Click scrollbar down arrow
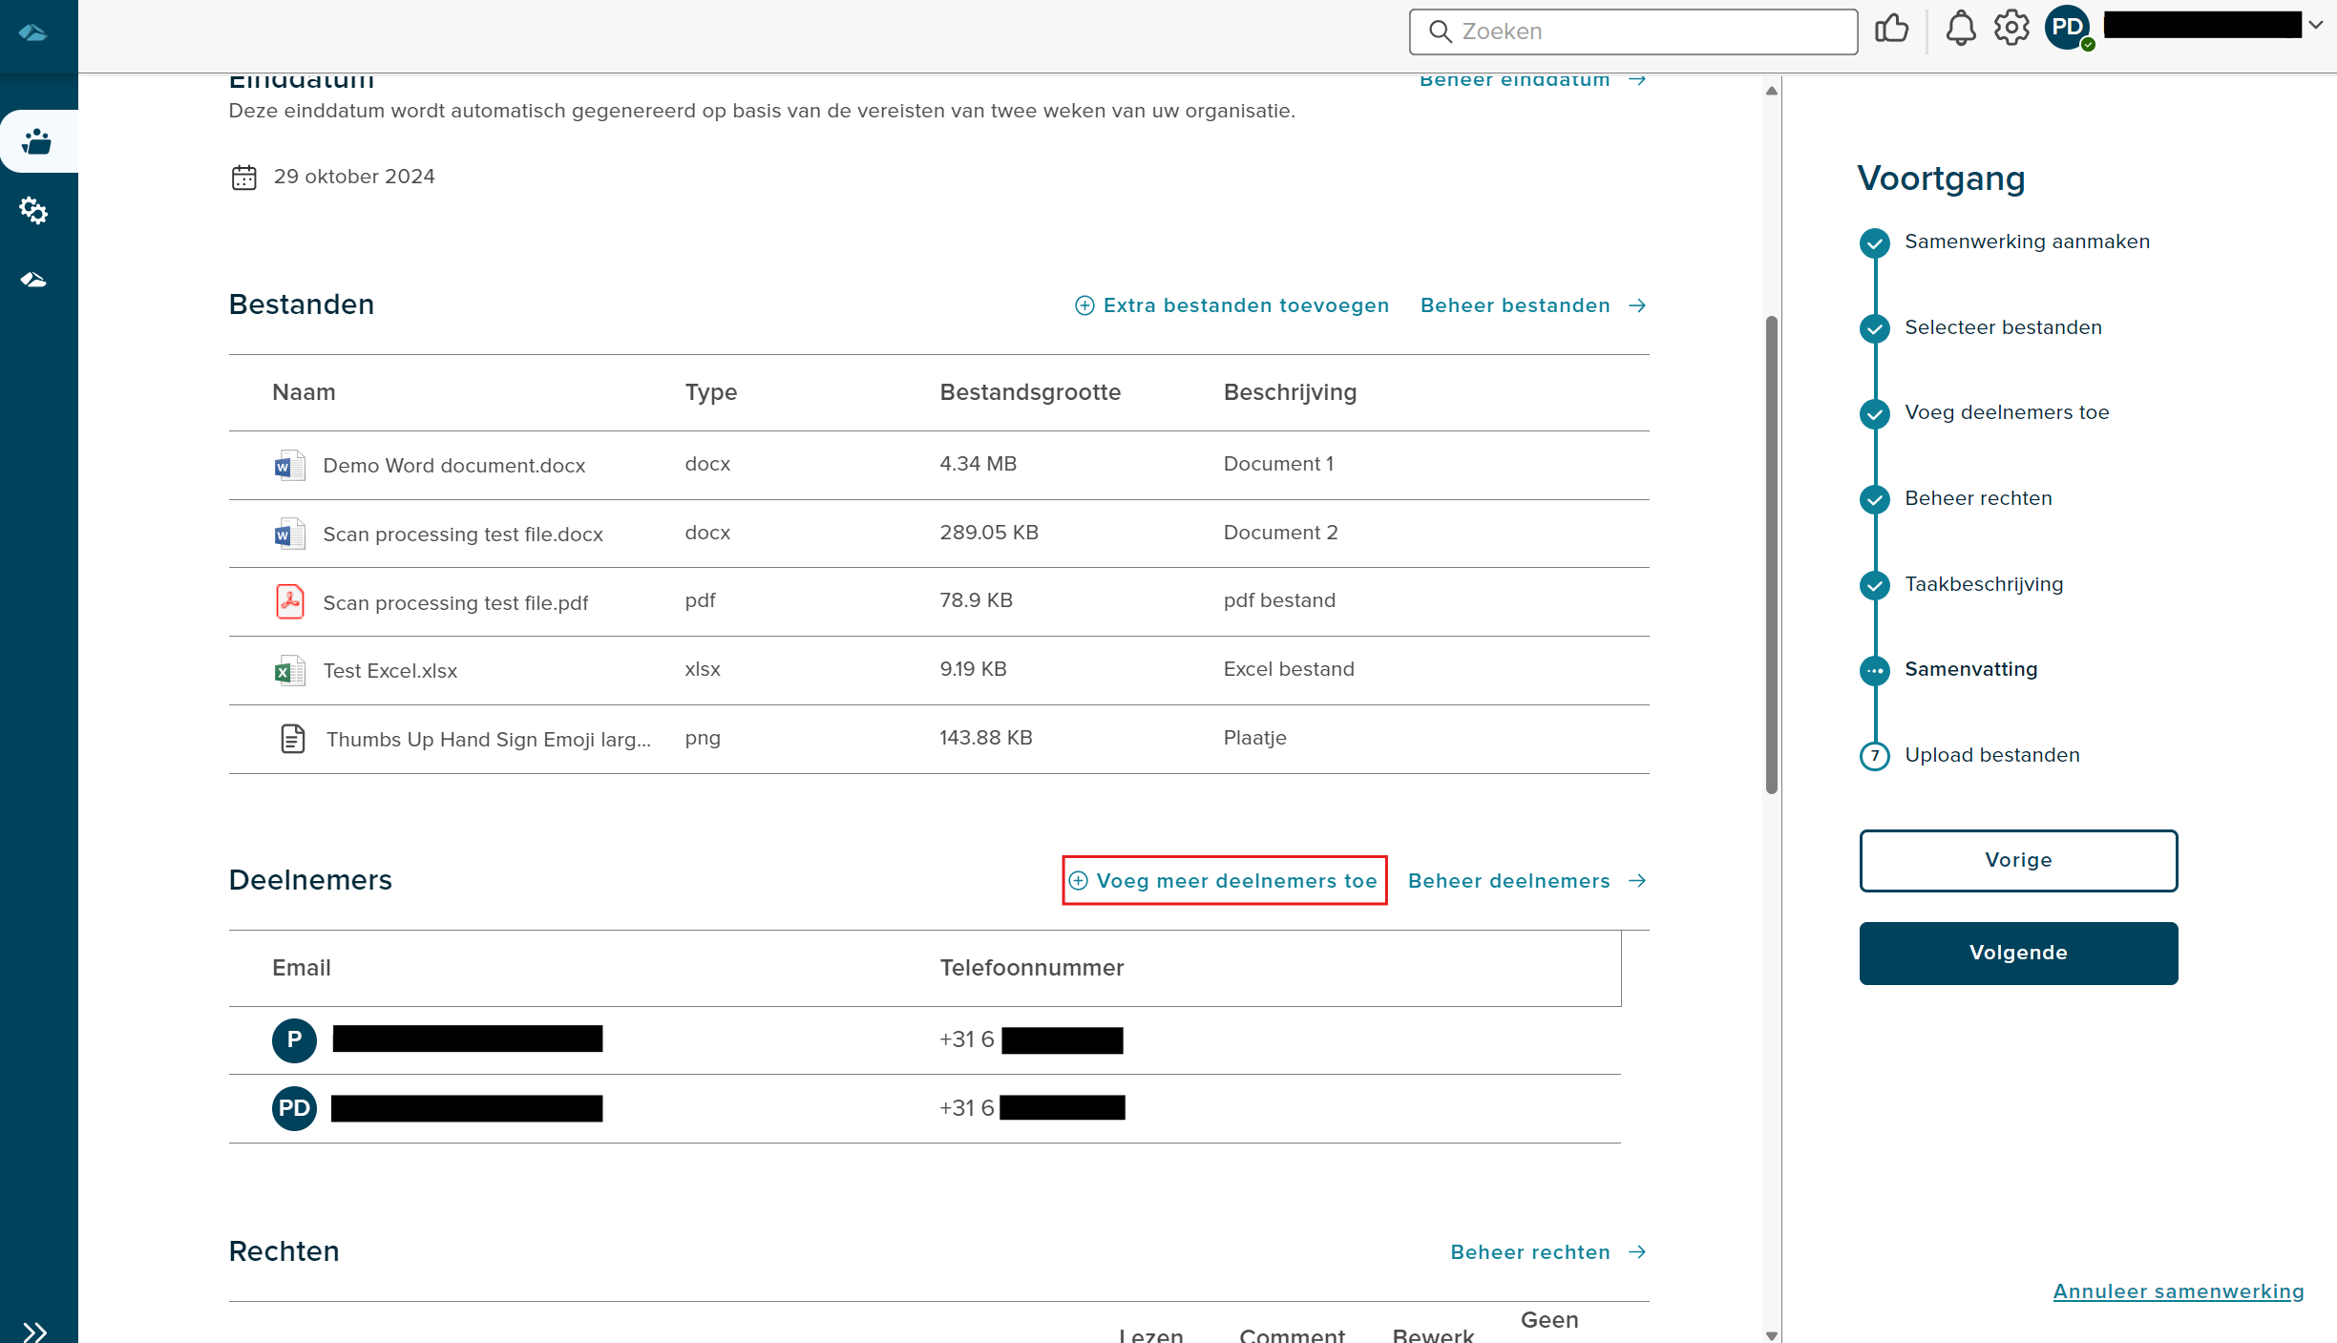2337x1343 pixels. 1771,1335
